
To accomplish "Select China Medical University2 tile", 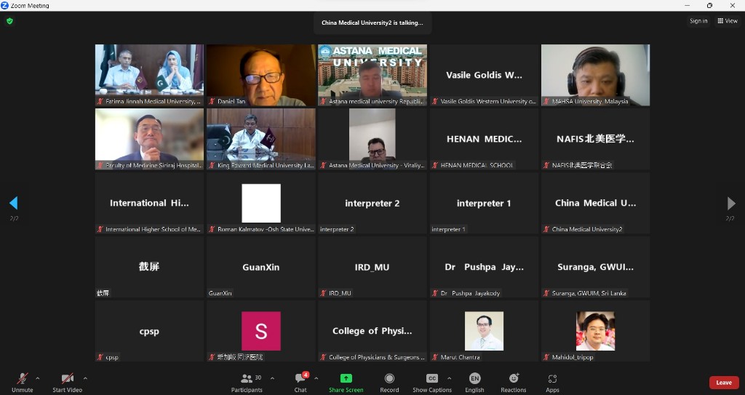I will click(595, 203).
